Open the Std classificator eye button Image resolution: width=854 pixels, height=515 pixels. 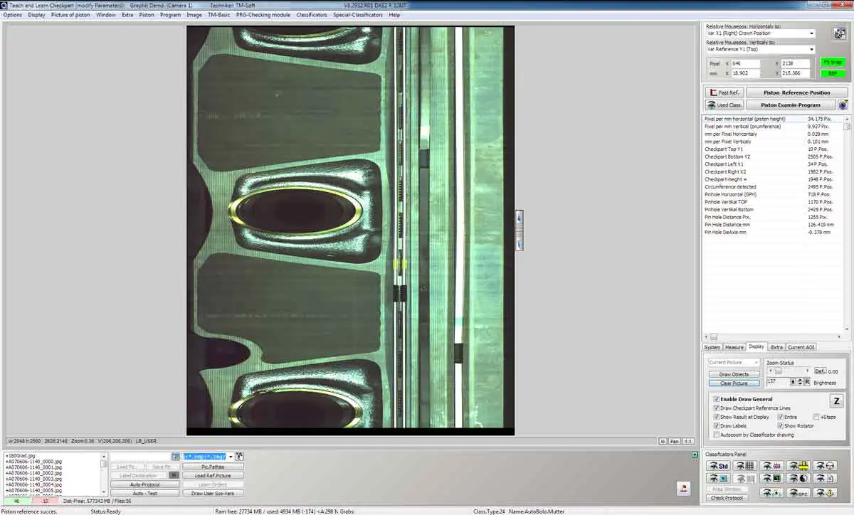(718, 465)
